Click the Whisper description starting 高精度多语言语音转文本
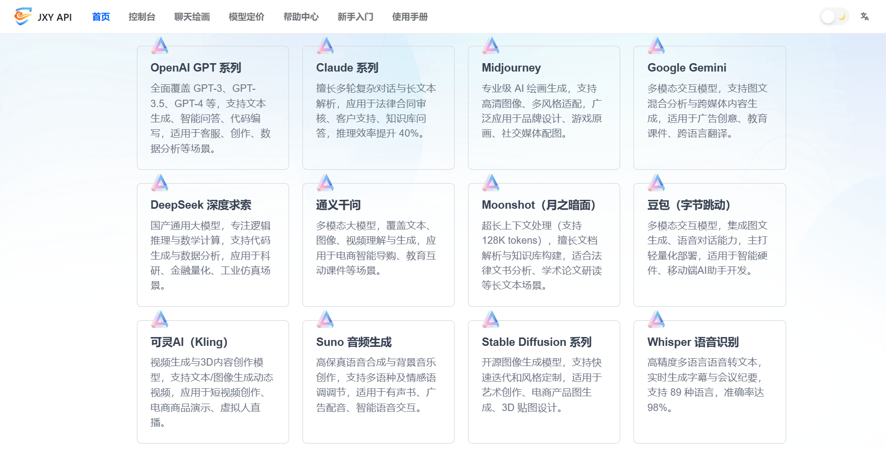Screen dimensions: 886x449 point(707,385)
